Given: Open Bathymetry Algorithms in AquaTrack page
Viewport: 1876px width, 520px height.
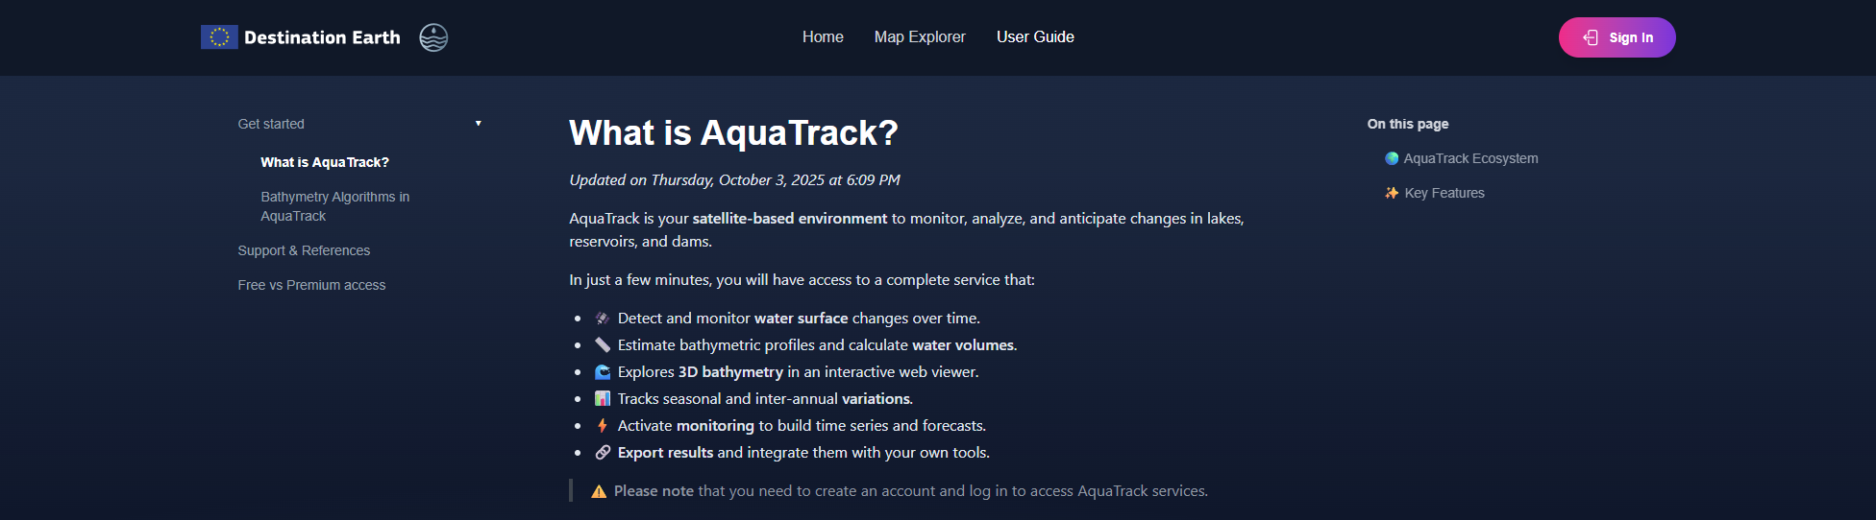Looking at the screenshot, I should [x=334, y=206].
